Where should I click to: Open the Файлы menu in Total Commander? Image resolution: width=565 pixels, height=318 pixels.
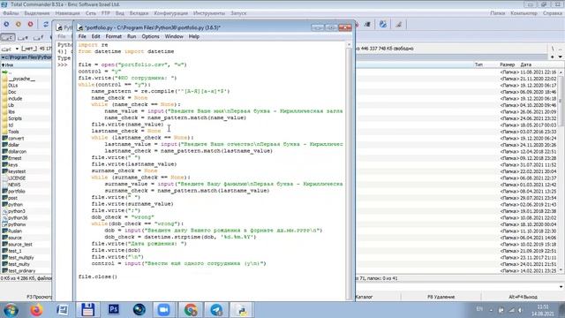(x=11, y=13)
